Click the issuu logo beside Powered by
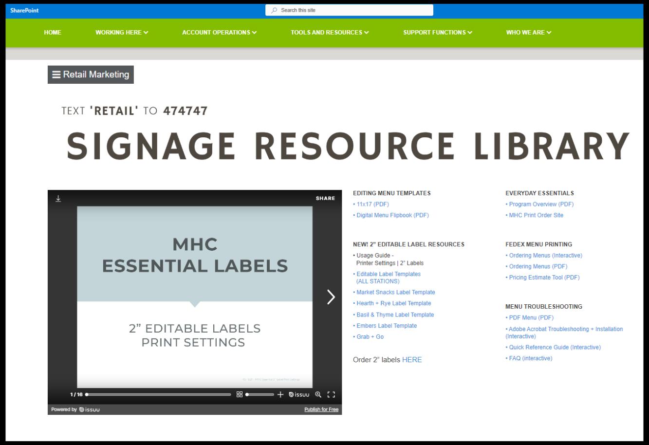 point(89,409)
